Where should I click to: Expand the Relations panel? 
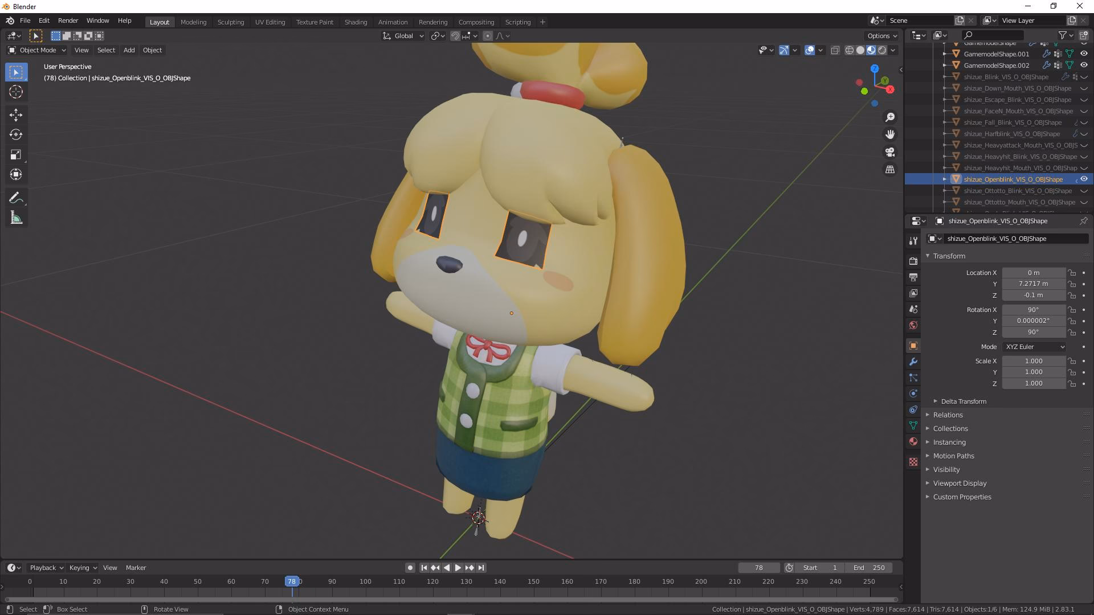point(948,415)
